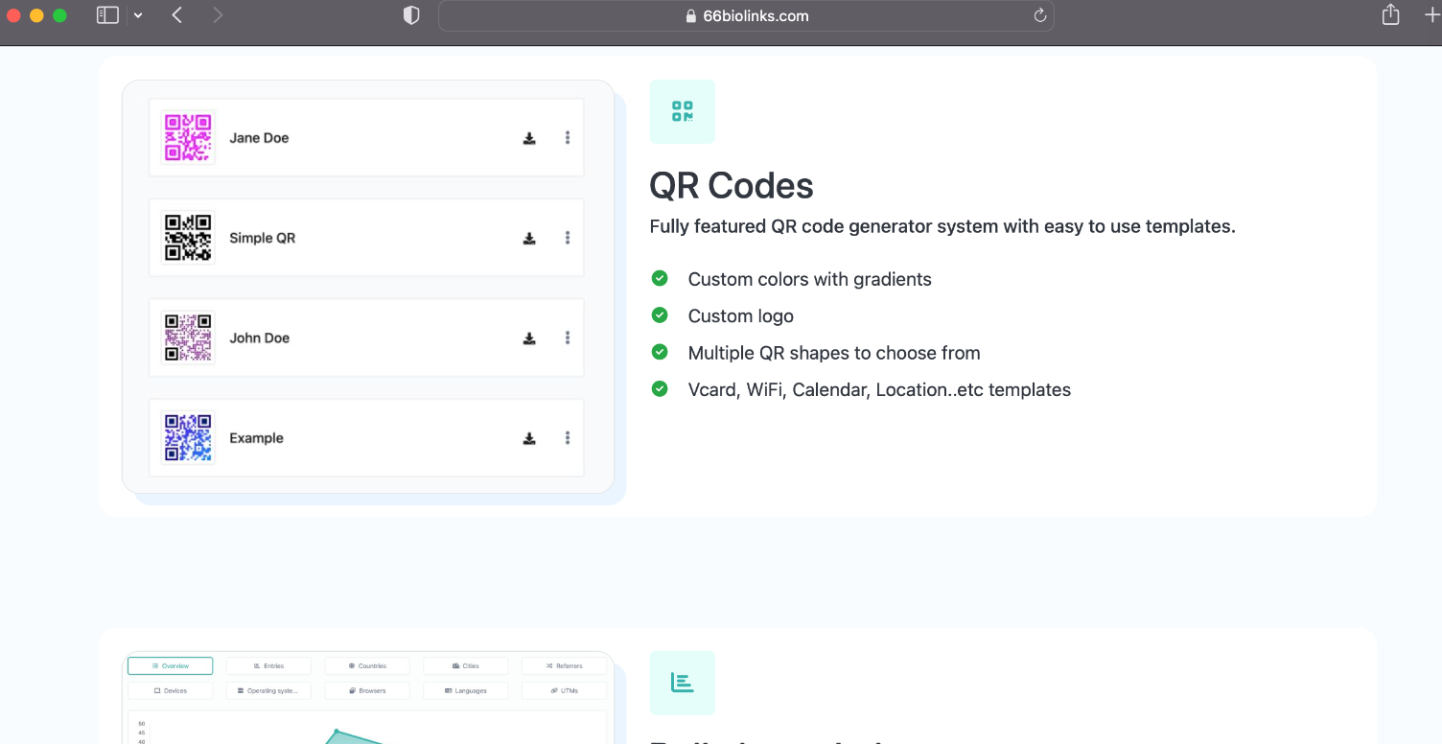Select the UTMs analytics tab

click(x=565, y=690)
